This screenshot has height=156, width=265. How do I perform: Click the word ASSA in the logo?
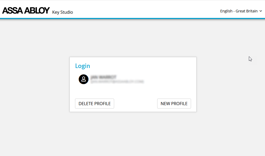pyautogui.click(x=12, y=11)
